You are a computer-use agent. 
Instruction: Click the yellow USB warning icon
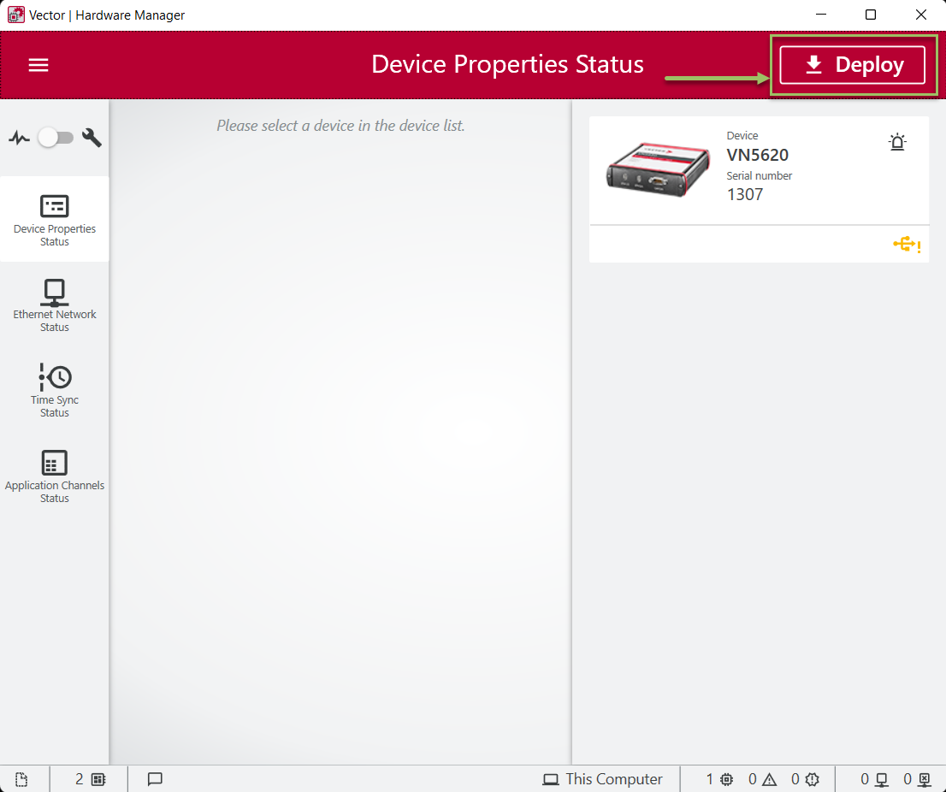[906, 245]
